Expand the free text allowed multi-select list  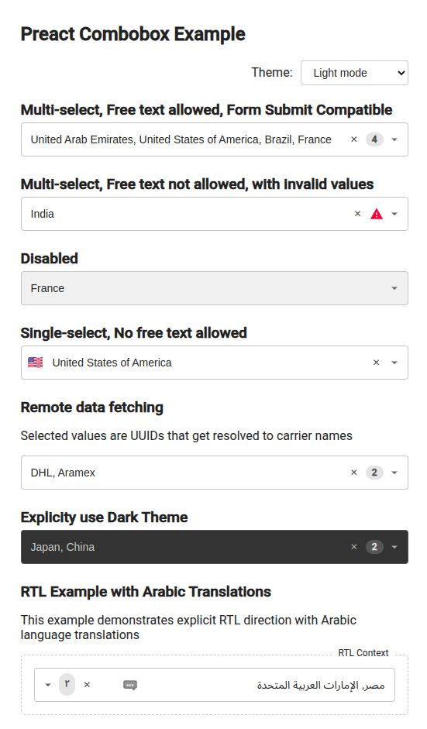(x=394, y=139)
